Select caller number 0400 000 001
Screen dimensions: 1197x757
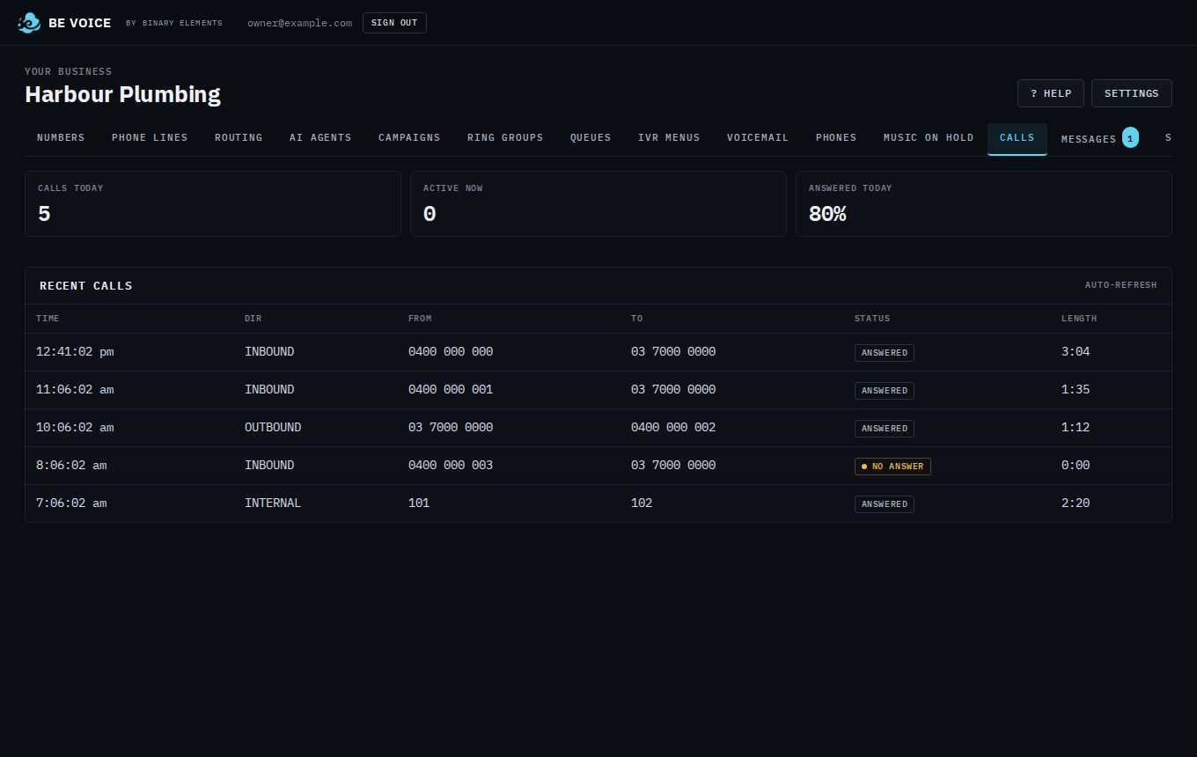(451, 390)
